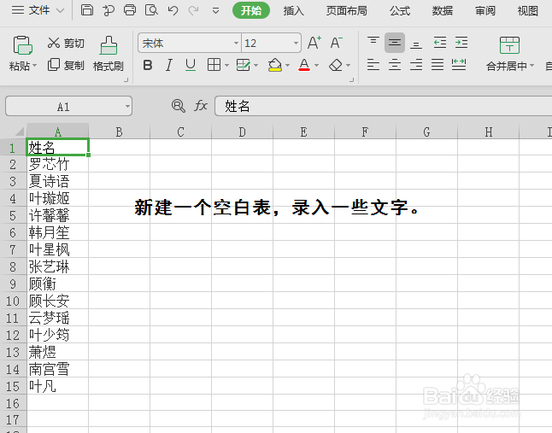Screen dimensions: 552x433
Task: Click Justify alignment icon
Action: (437, 65)
